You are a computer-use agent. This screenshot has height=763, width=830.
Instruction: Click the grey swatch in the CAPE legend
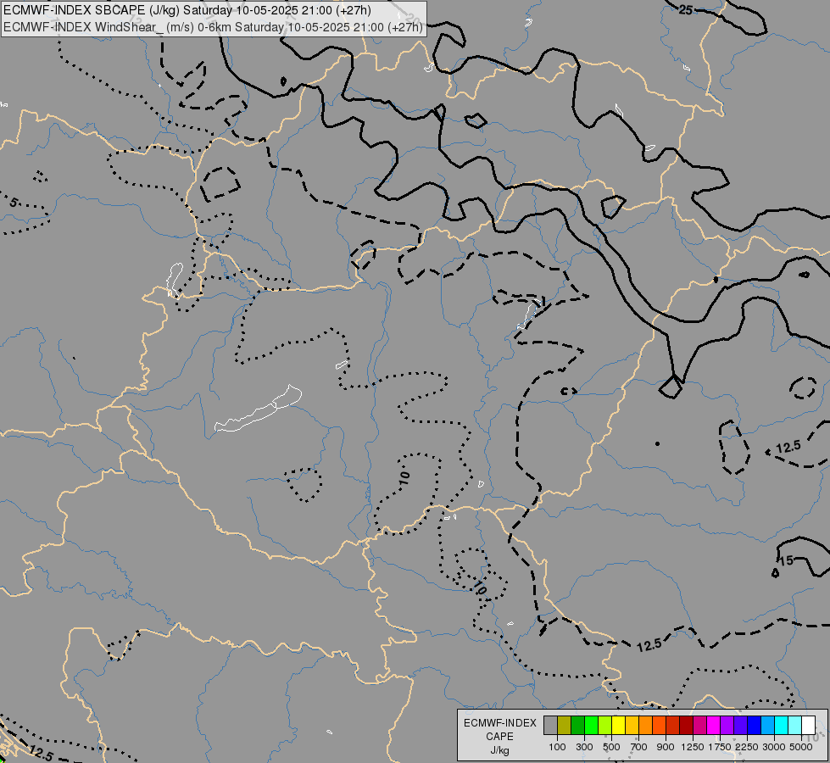click(550, 726)
